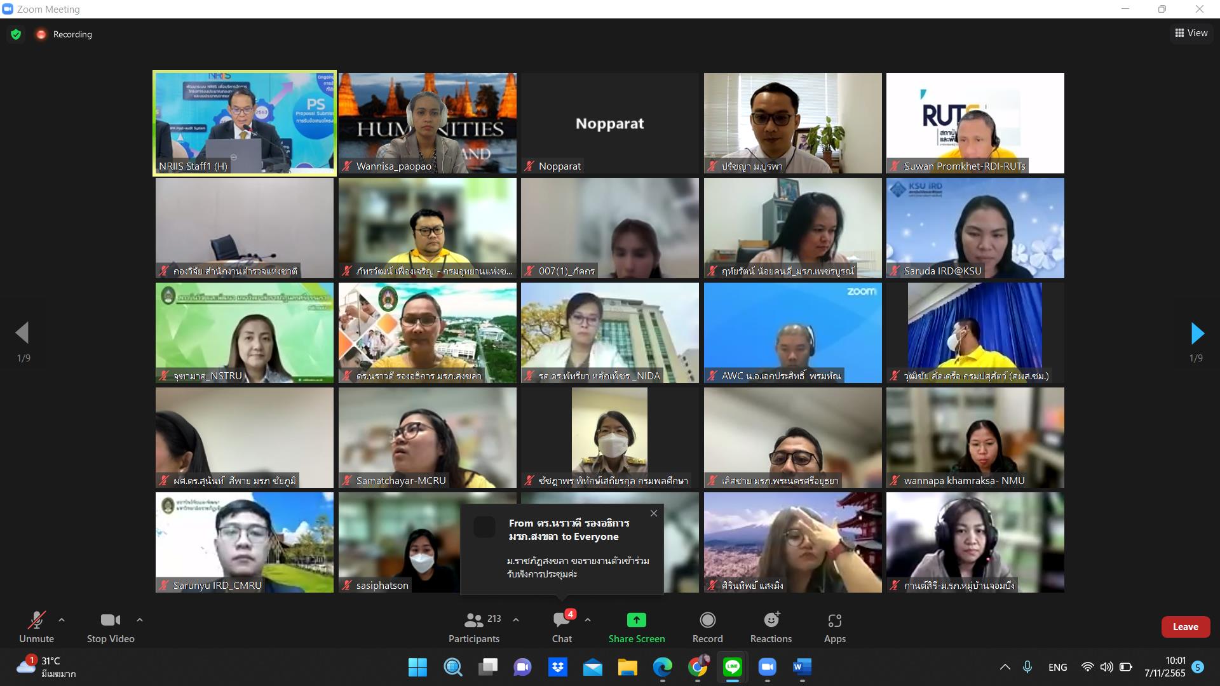The width and height of the screenshot is (1220, 686).
Task: Open Dropbox from taskbar
Action: [558, 667]
